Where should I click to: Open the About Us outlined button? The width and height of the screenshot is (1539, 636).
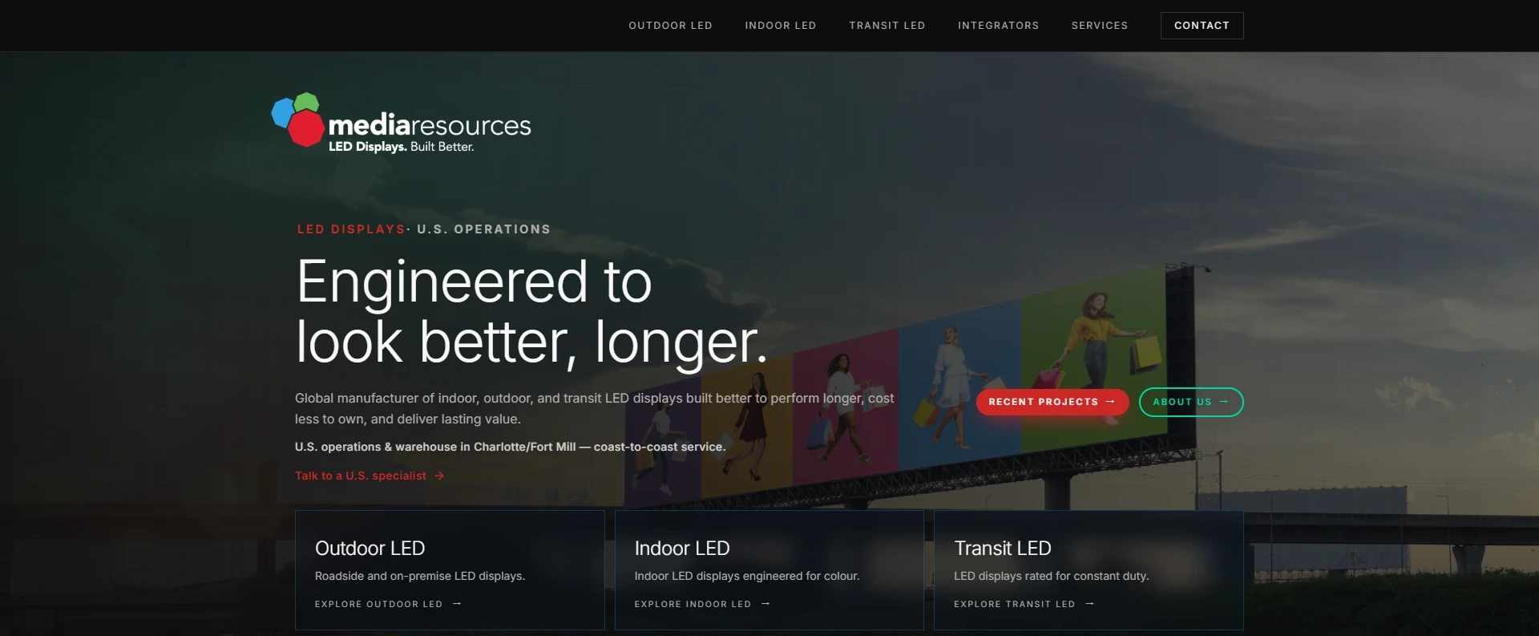(1190, 402)
